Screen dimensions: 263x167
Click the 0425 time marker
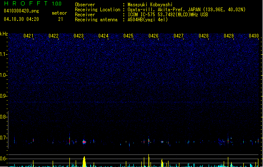pos(128,35)
